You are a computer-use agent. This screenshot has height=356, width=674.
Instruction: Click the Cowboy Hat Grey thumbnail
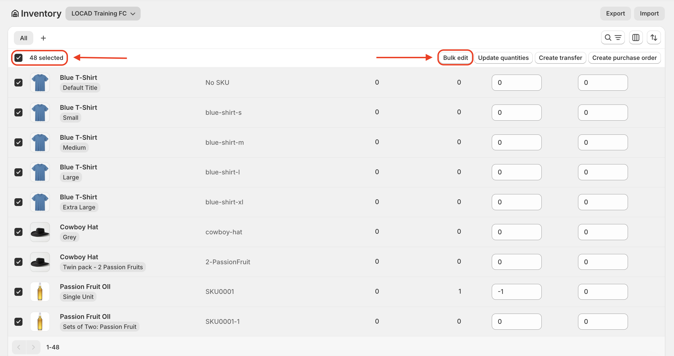[x=40, y=232]
